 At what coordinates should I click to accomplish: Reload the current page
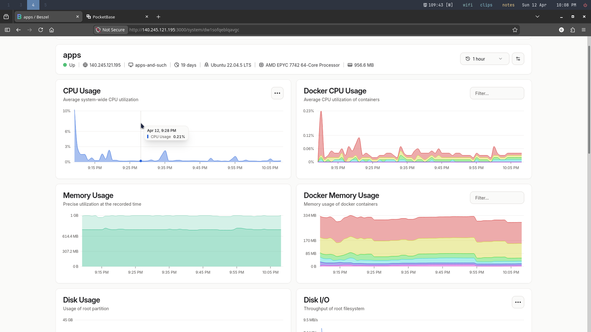40,30
